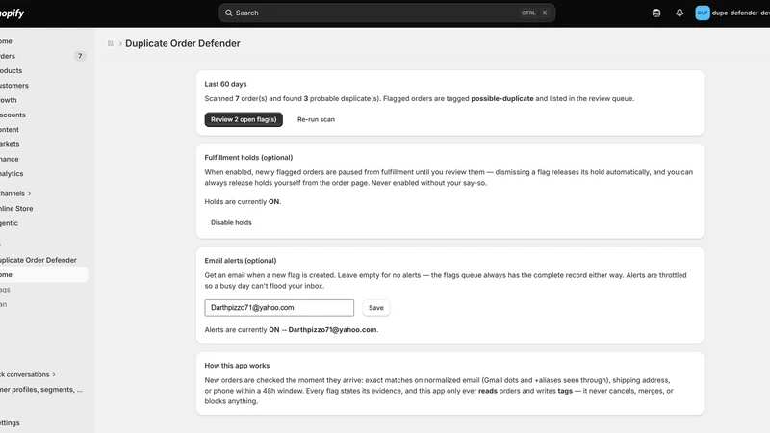The width and height of the screenshot is (770, 433).
Task: Click the alert email address input field
Action: point(279,308)
